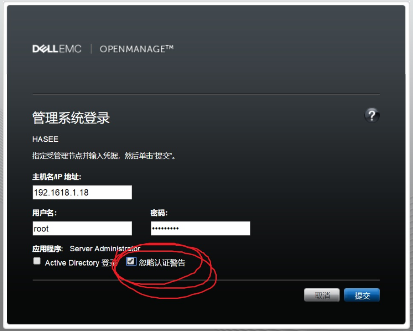Focus the 主机名/IP 地址 input field

pyautogui.click(x=82, y=192)
